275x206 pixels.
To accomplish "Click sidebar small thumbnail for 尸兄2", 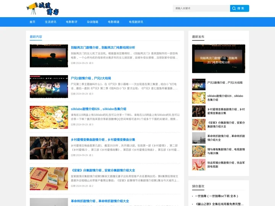I will pos(199,84).
